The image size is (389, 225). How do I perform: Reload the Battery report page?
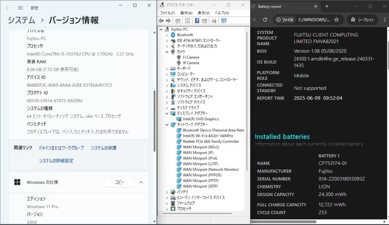[x=265, y=20]
